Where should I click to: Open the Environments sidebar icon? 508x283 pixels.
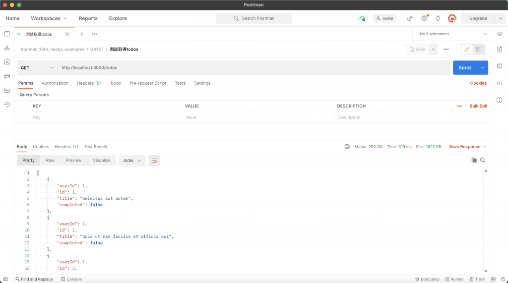[7, 62]
